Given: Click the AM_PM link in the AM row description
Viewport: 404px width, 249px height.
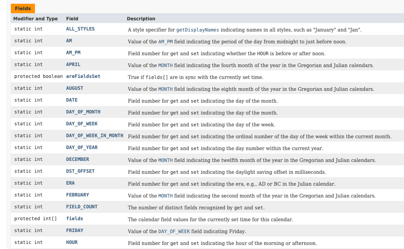Looking at the screenshot, I should click(x=166, y=42).
